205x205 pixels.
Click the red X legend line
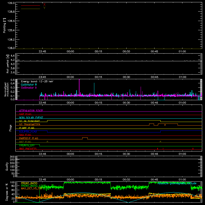(30, 5)
